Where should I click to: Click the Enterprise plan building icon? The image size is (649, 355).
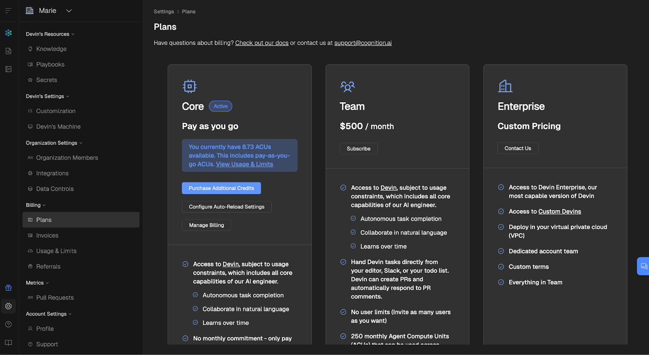[505, 86]
